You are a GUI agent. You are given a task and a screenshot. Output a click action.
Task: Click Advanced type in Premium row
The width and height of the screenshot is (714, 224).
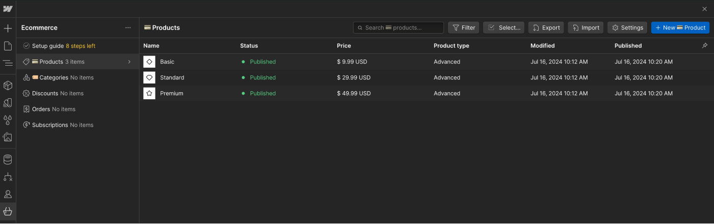pos(447,93)
